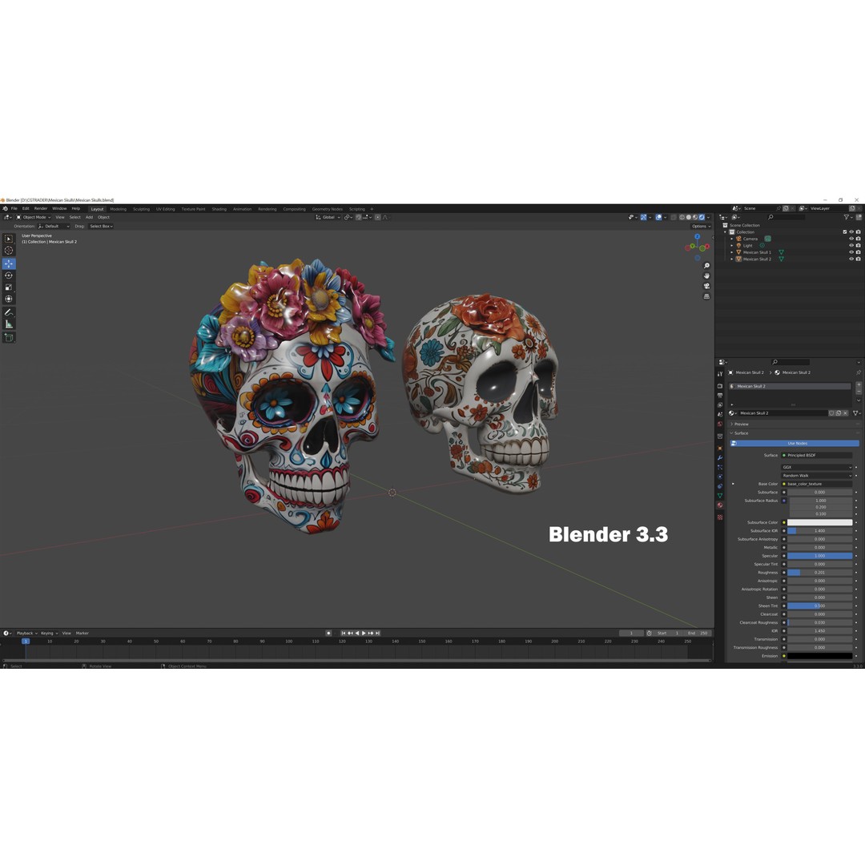Open the World properties tab
The width and height of the screenshot is (865, 865).
click(x=720, y=424)
